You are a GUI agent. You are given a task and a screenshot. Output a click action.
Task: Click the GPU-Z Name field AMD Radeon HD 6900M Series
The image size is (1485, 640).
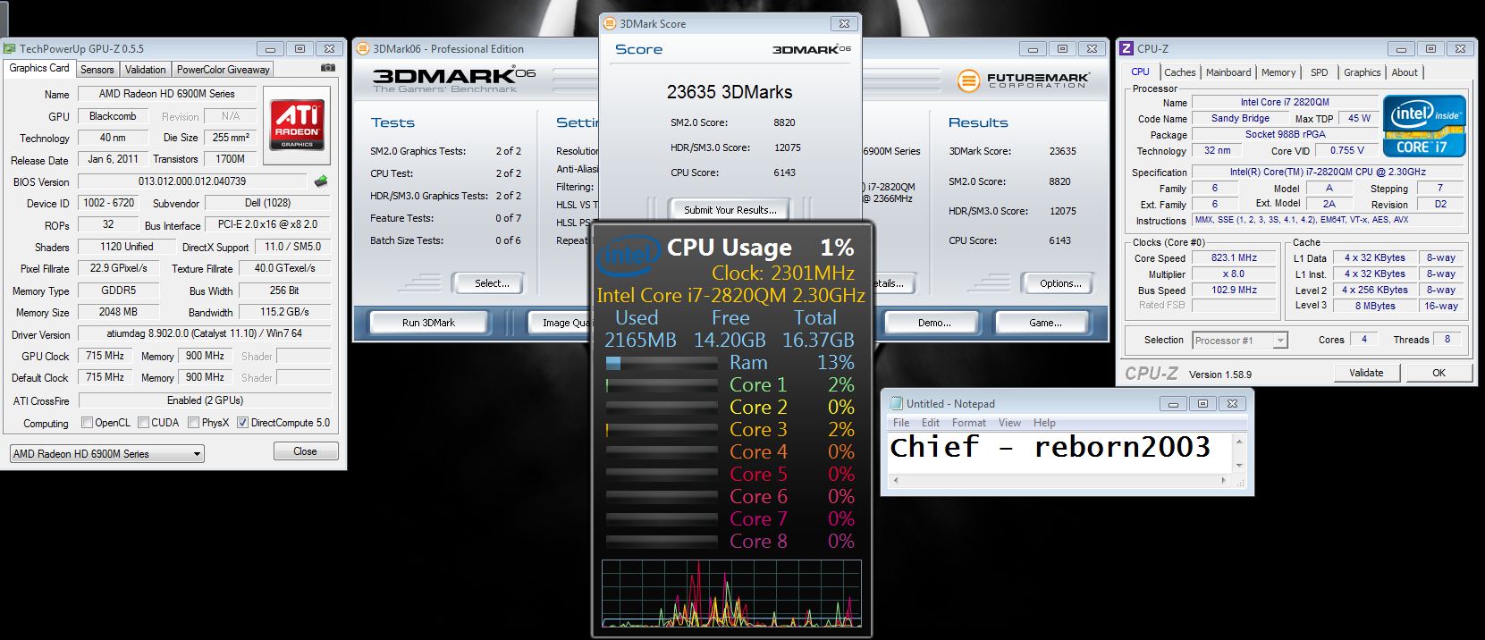pos(167,94)
